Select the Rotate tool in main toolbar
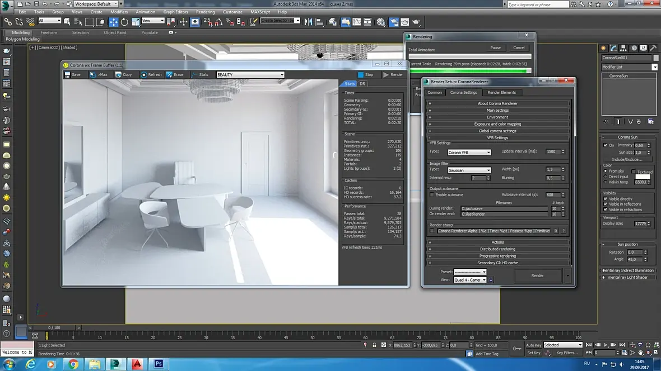The image size is (661, 371). coord(124,22)
